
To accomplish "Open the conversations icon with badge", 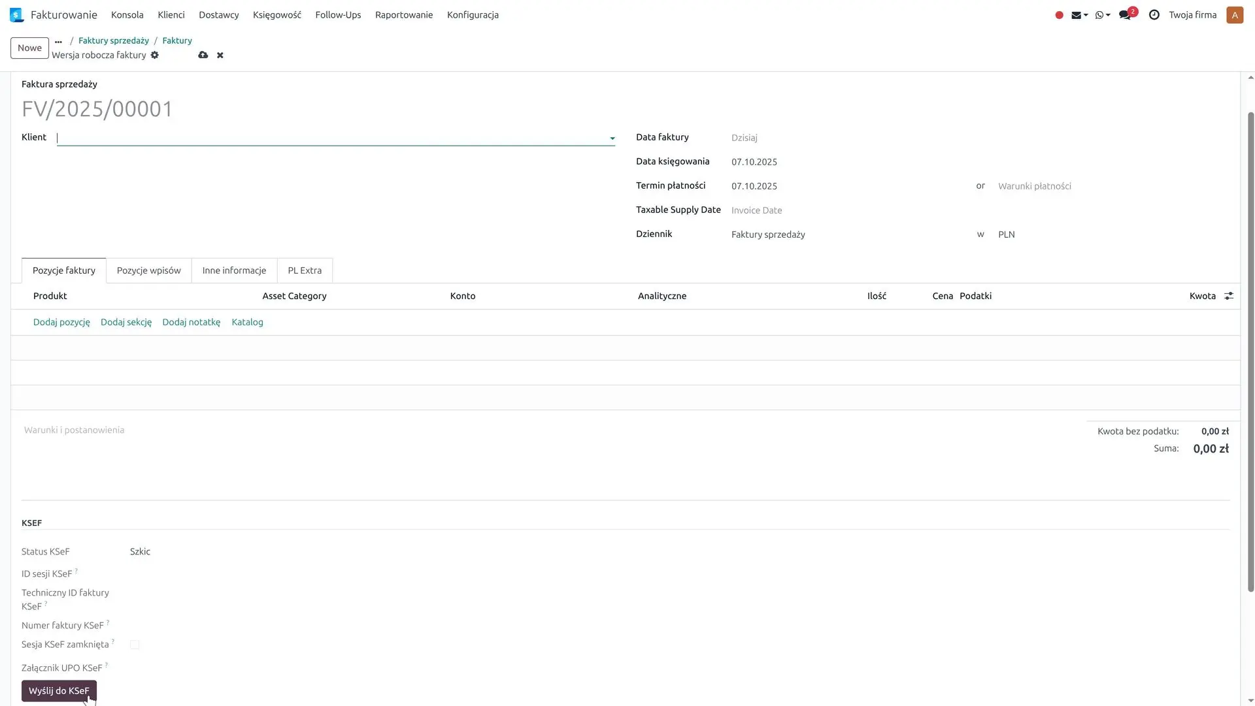I will [x=1126, y=15].
